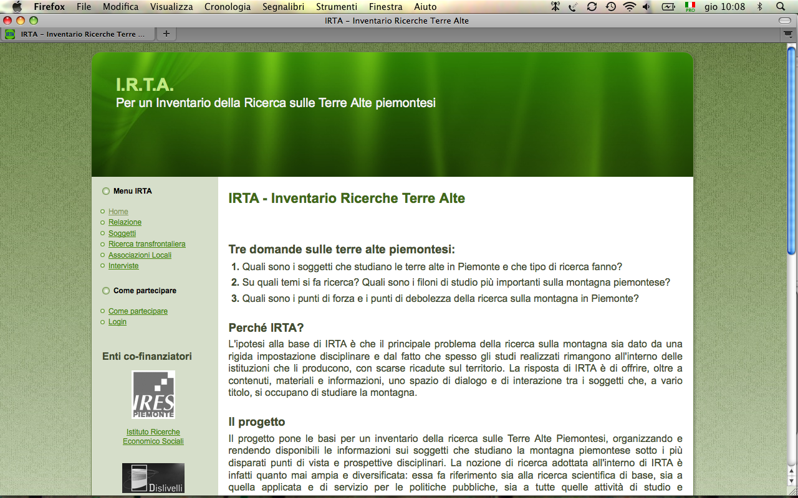Click the 'Menu IRTA' sidebar heading
The width and height of the screenshot is (798, 498).
[132, 191]
